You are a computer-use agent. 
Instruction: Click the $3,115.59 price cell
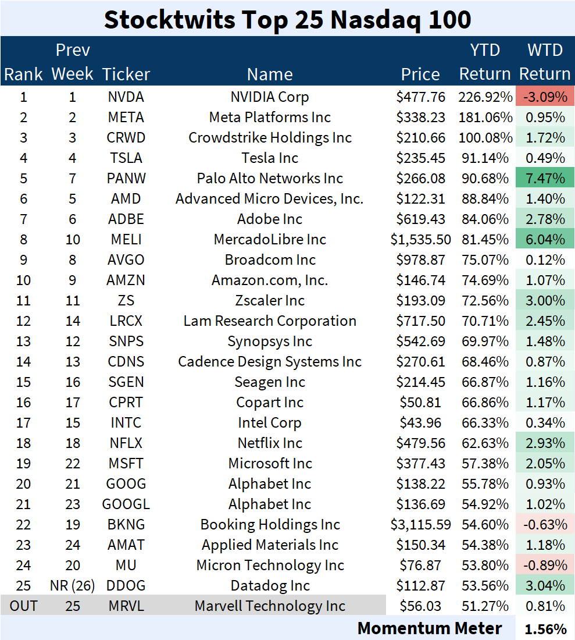pos(420,525)
